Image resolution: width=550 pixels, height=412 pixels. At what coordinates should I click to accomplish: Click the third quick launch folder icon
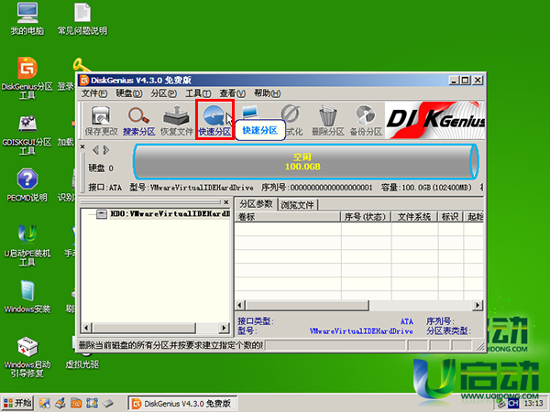tap(76, 403)
